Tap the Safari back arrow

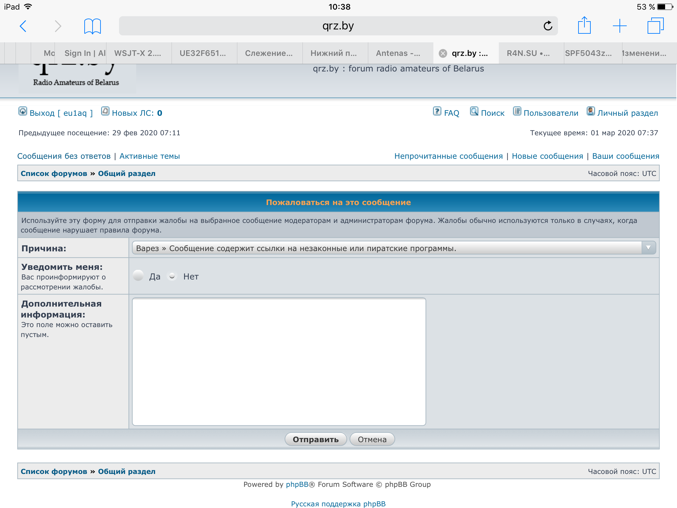click(x=23, y=26)
